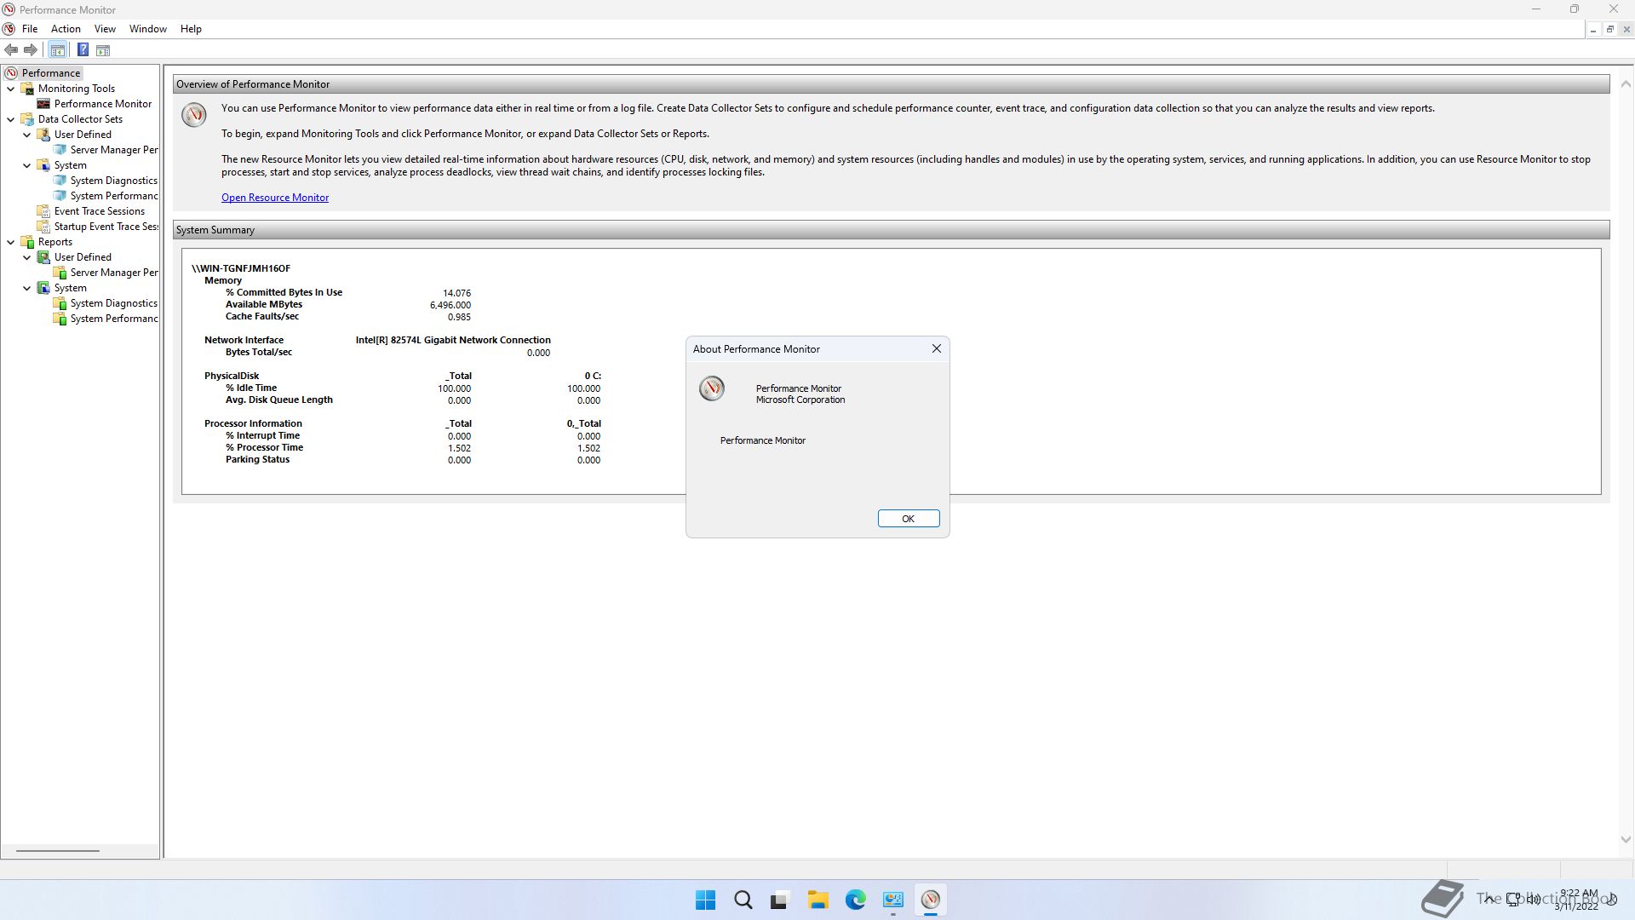Click the Back arrow in toolbar

coord(11,50)
